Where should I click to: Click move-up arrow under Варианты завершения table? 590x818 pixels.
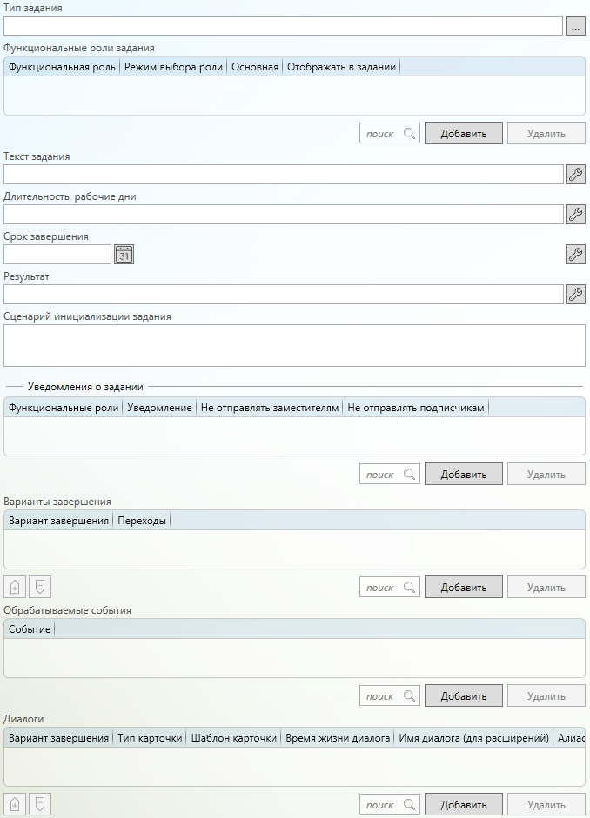pos(15,587)
